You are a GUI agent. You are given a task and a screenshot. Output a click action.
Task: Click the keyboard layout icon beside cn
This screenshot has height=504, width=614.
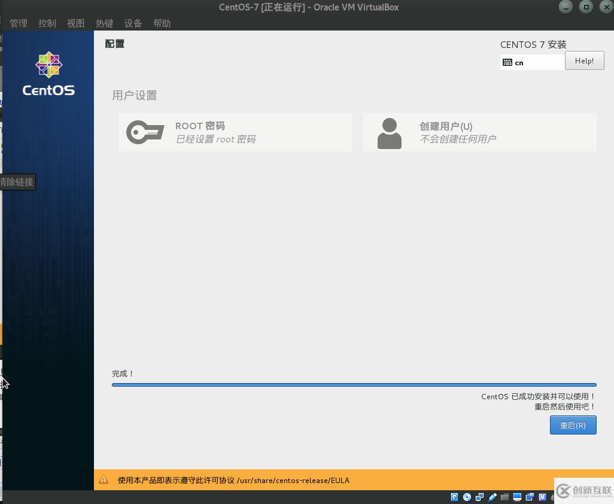click(507, 62)
